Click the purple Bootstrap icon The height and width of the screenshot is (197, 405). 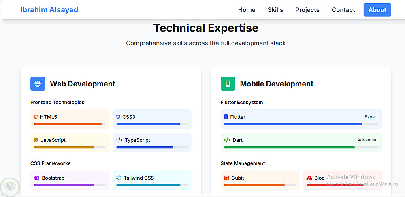(x=36, y=178)
